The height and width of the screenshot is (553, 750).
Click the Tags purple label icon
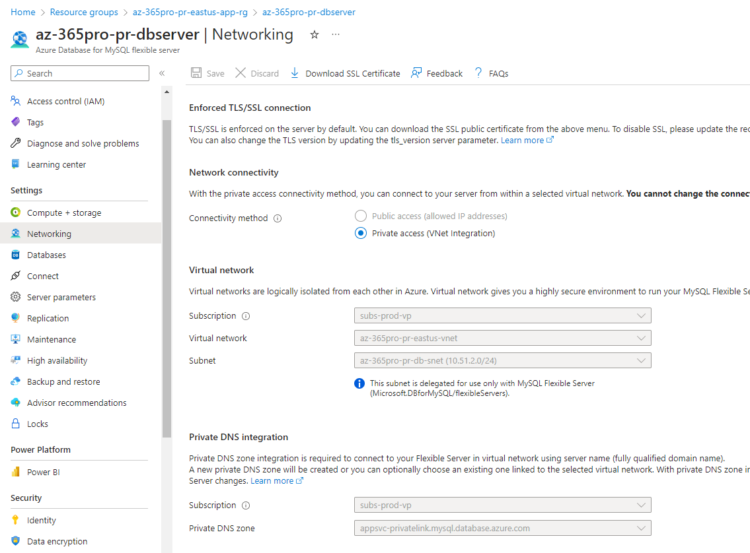(x=15, y=122)
